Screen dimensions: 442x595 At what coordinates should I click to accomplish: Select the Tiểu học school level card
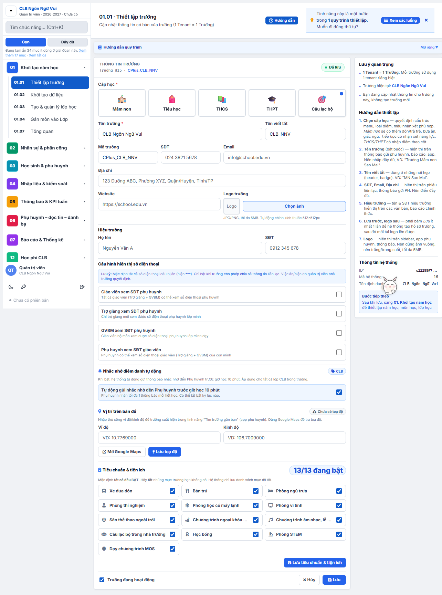click(x=172, y=103)
